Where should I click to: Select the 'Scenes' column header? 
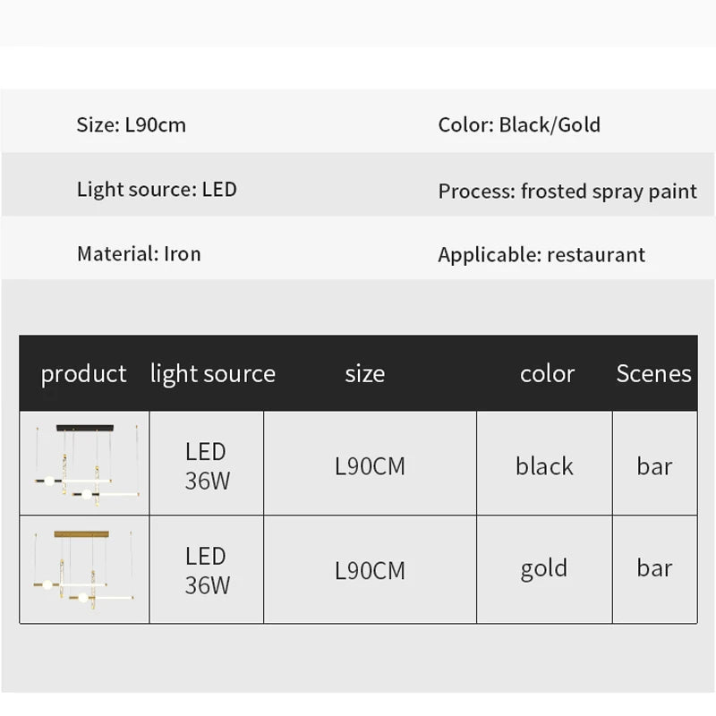pos(653,374)
